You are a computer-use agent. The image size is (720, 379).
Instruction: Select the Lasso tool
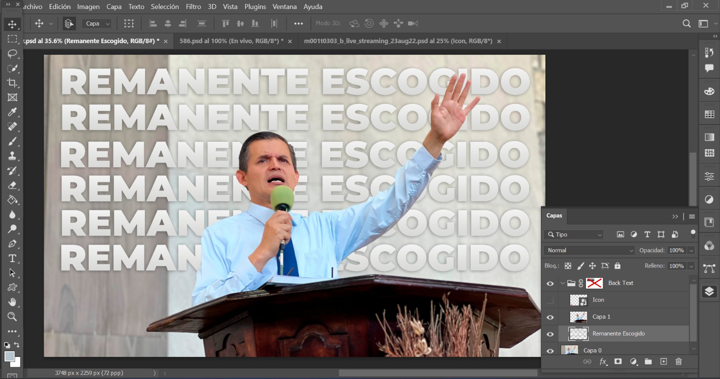pyautogui.click(x=12, y=54)
